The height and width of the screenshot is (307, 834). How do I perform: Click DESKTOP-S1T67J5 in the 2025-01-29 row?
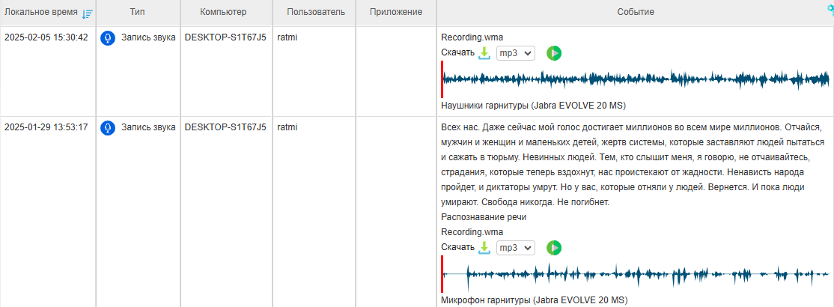tap(226, 128)
